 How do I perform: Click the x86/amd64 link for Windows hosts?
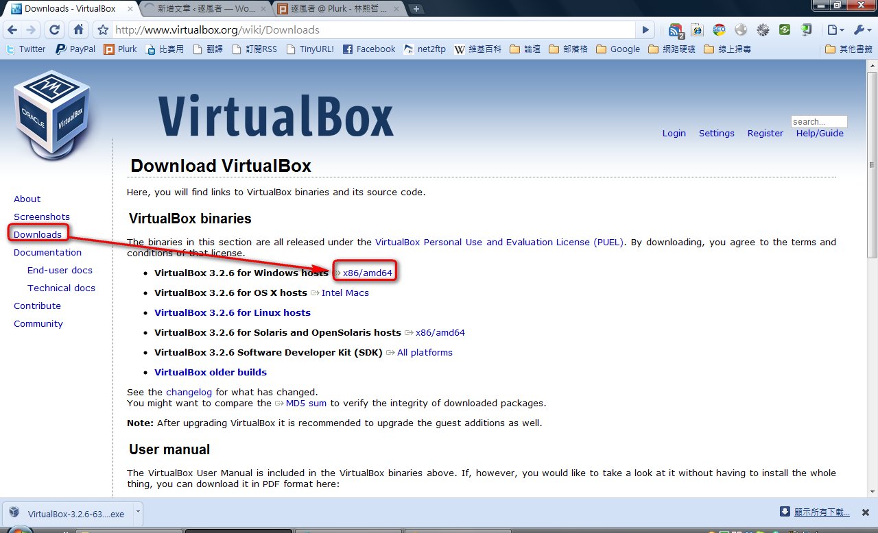pos(368,273)
